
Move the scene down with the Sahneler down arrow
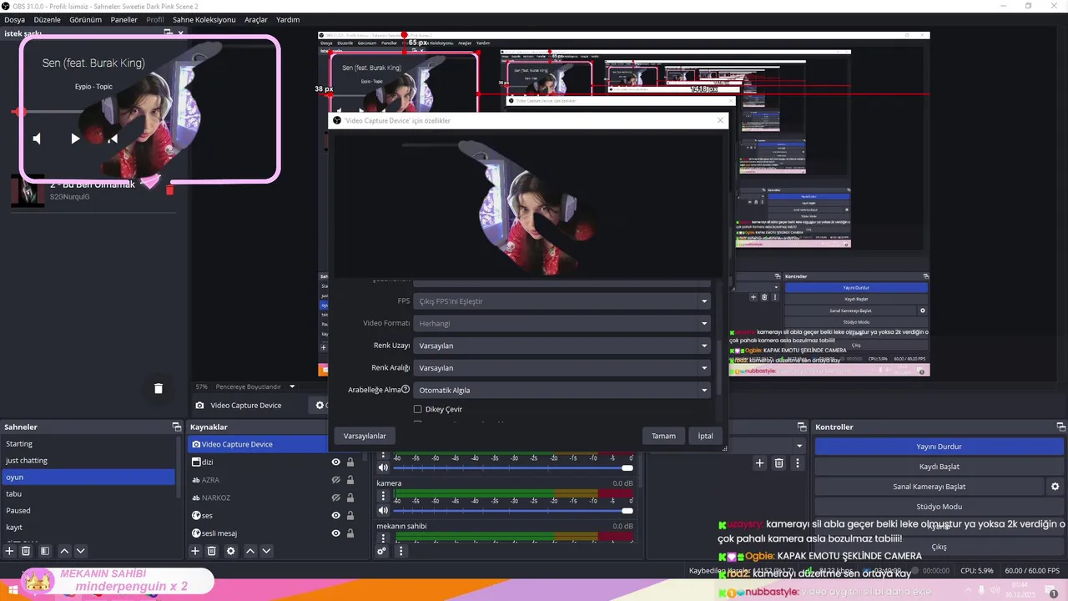(81, 551)
